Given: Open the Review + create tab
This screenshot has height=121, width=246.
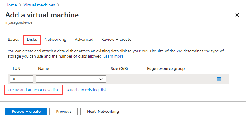Looking at the screenshot, I should (x=116, y=39).
